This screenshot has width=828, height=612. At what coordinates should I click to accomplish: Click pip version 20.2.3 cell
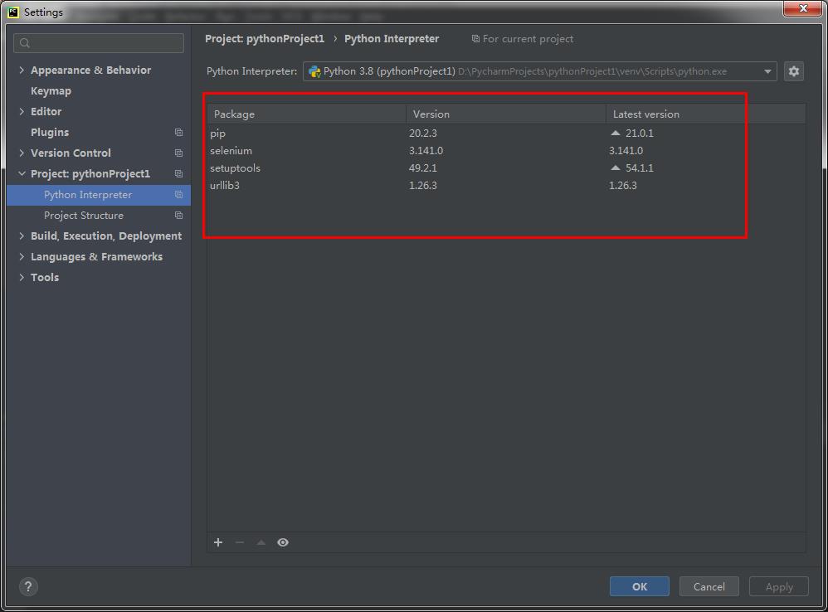423,133
